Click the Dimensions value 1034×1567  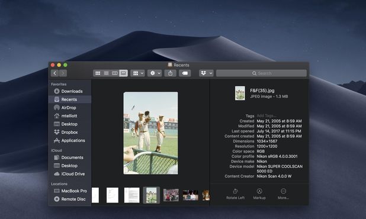267,141
